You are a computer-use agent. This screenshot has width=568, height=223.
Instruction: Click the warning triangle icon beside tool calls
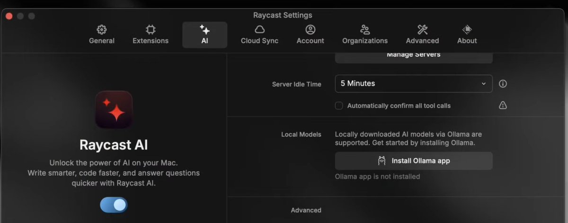pos(503,105)
